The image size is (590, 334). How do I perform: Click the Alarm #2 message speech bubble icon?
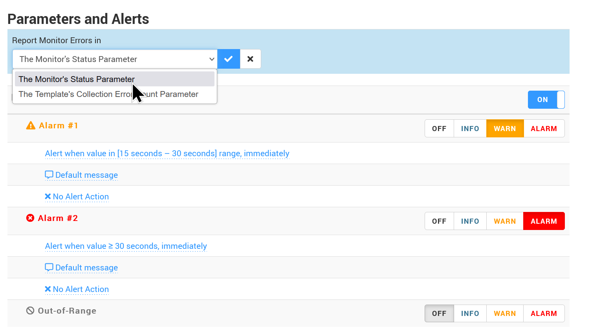(49, 267)
